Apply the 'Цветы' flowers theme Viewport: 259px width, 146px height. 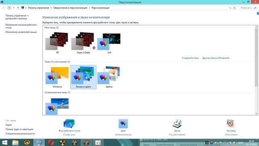point(109,77)
